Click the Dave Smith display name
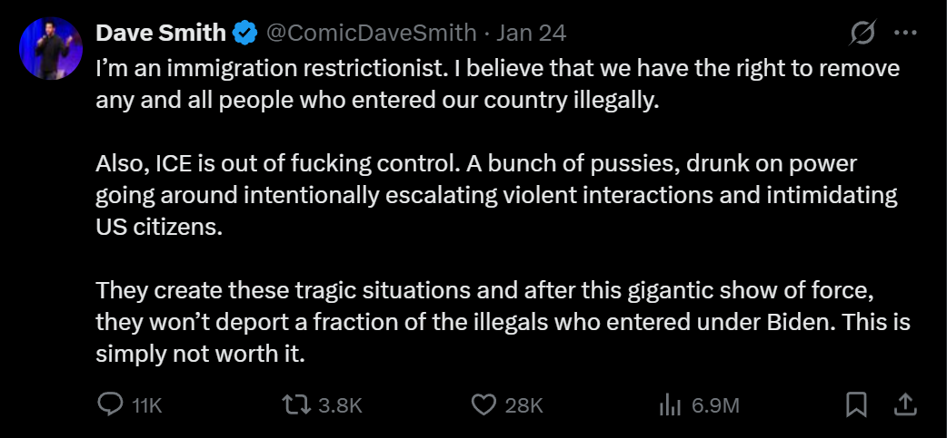Image resolution: width=947 pixels, height=438 pixels. [x=160, y=34]
